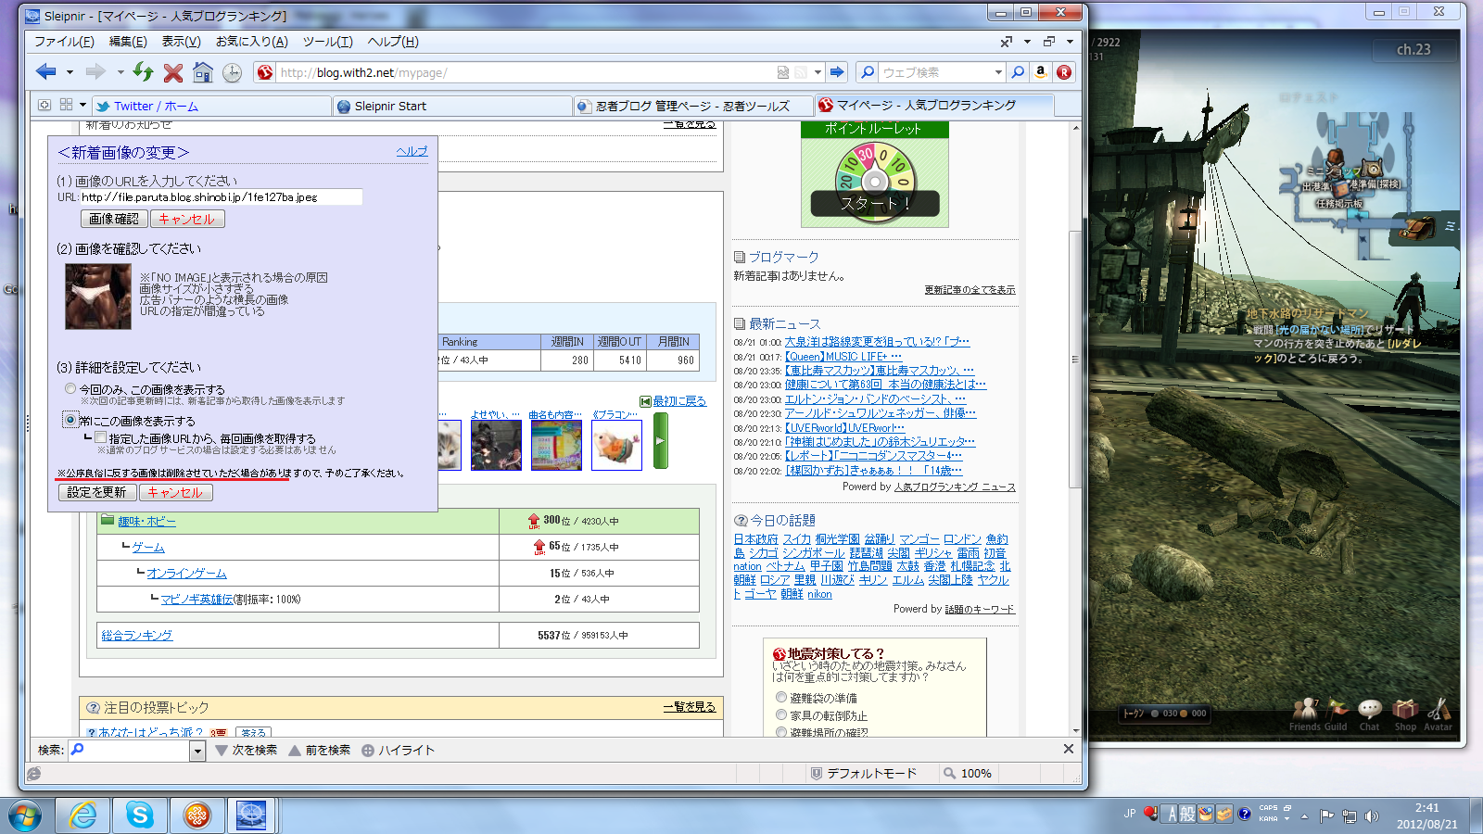Image resolution: width=1483 pixels, height=834 pixels.
Task: Open browsing history clock icon
Action: point(233,72)
